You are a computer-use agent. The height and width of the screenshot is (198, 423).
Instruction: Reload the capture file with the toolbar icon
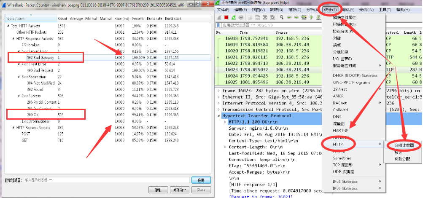(x=272, y=17)
